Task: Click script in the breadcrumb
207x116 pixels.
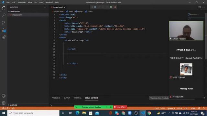Action: pyautogui.click(x=90, y=12)
